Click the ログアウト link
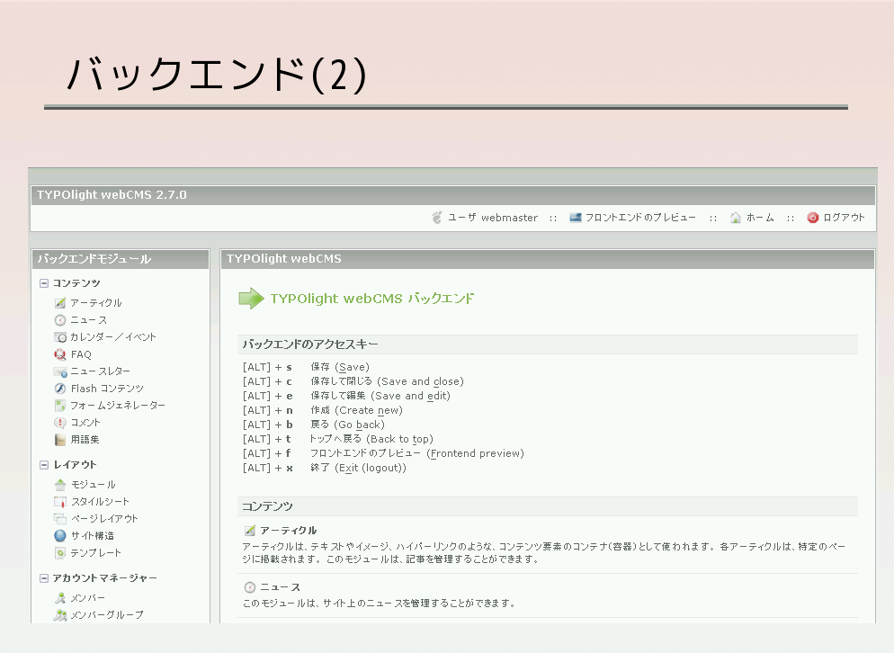Image resolution: width=894 pixels, height=653 pixels. (844, 218)
